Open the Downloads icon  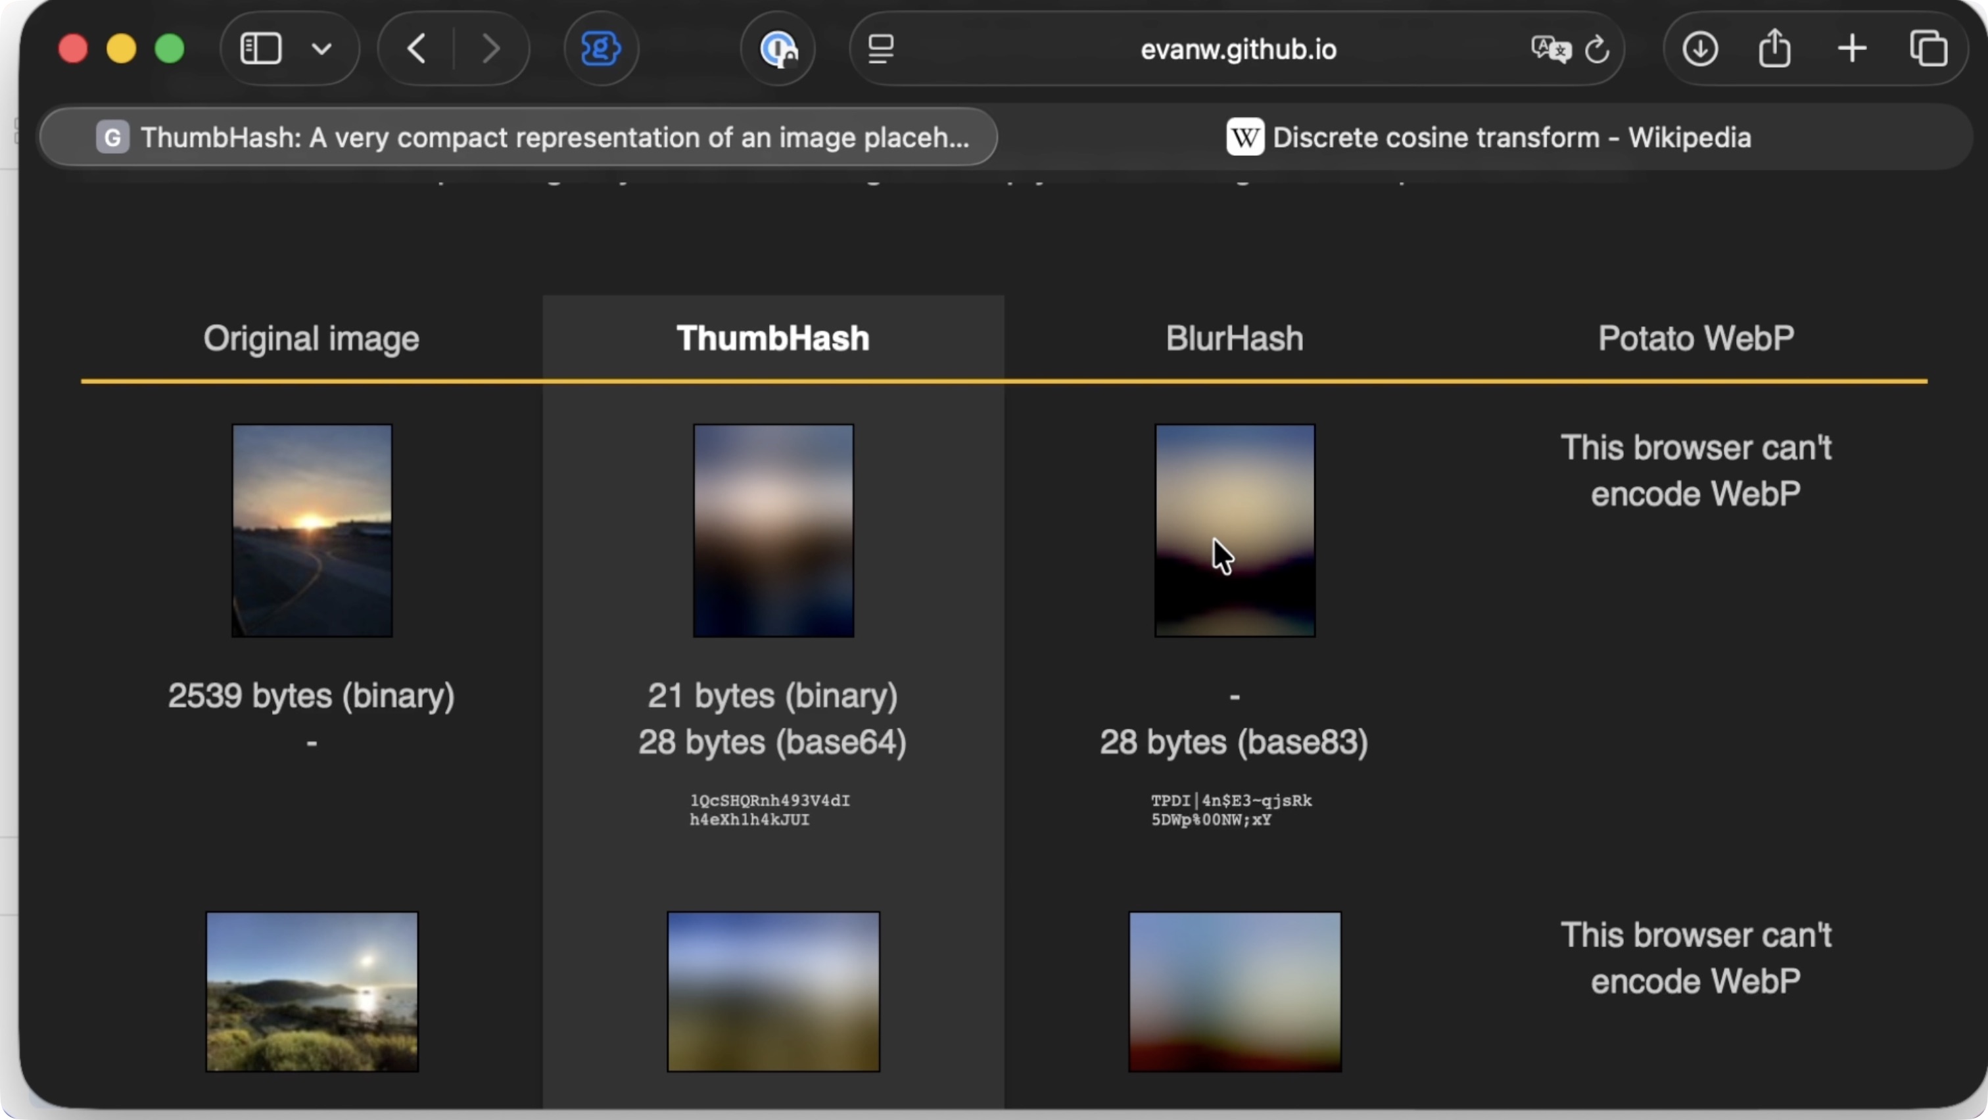point(1700,49)
